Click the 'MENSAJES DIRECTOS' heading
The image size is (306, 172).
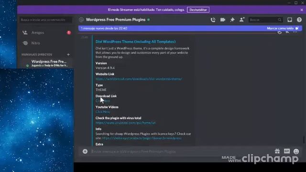pyautogui.click(x=37, y=54)
